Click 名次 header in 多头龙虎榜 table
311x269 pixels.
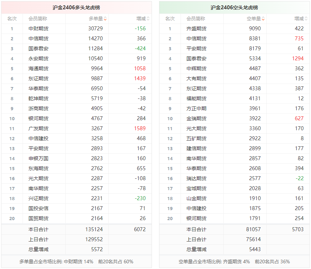point(12,19)
